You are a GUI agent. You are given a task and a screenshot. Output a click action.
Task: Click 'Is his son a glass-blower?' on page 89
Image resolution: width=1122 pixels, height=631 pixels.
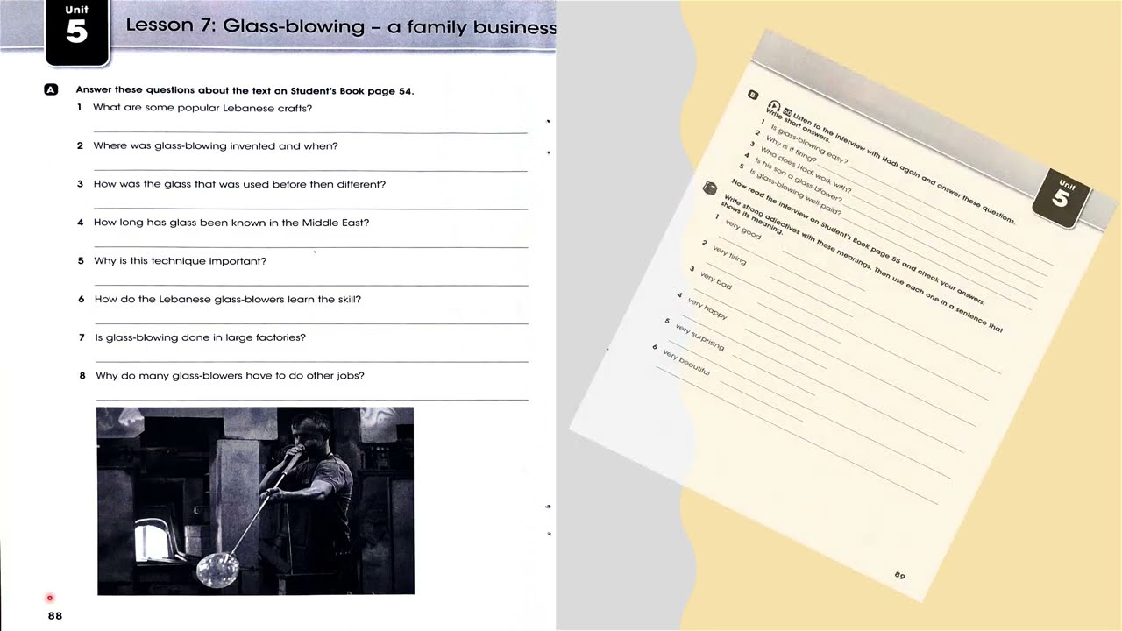coord(798,179)
